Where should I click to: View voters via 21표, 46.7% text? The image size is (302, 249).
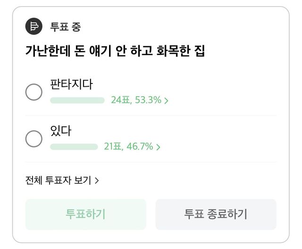[x=128, y=147]
